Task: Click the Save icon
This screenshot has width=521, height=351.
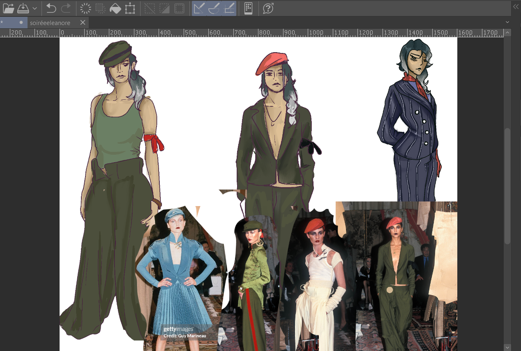Action: pyautogui.click(x=23, y=8)
